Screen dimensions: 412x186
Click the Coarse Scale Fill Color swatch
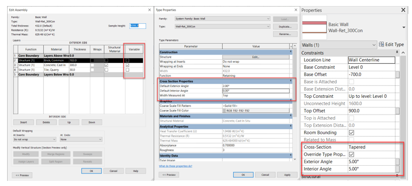point(256,110)
